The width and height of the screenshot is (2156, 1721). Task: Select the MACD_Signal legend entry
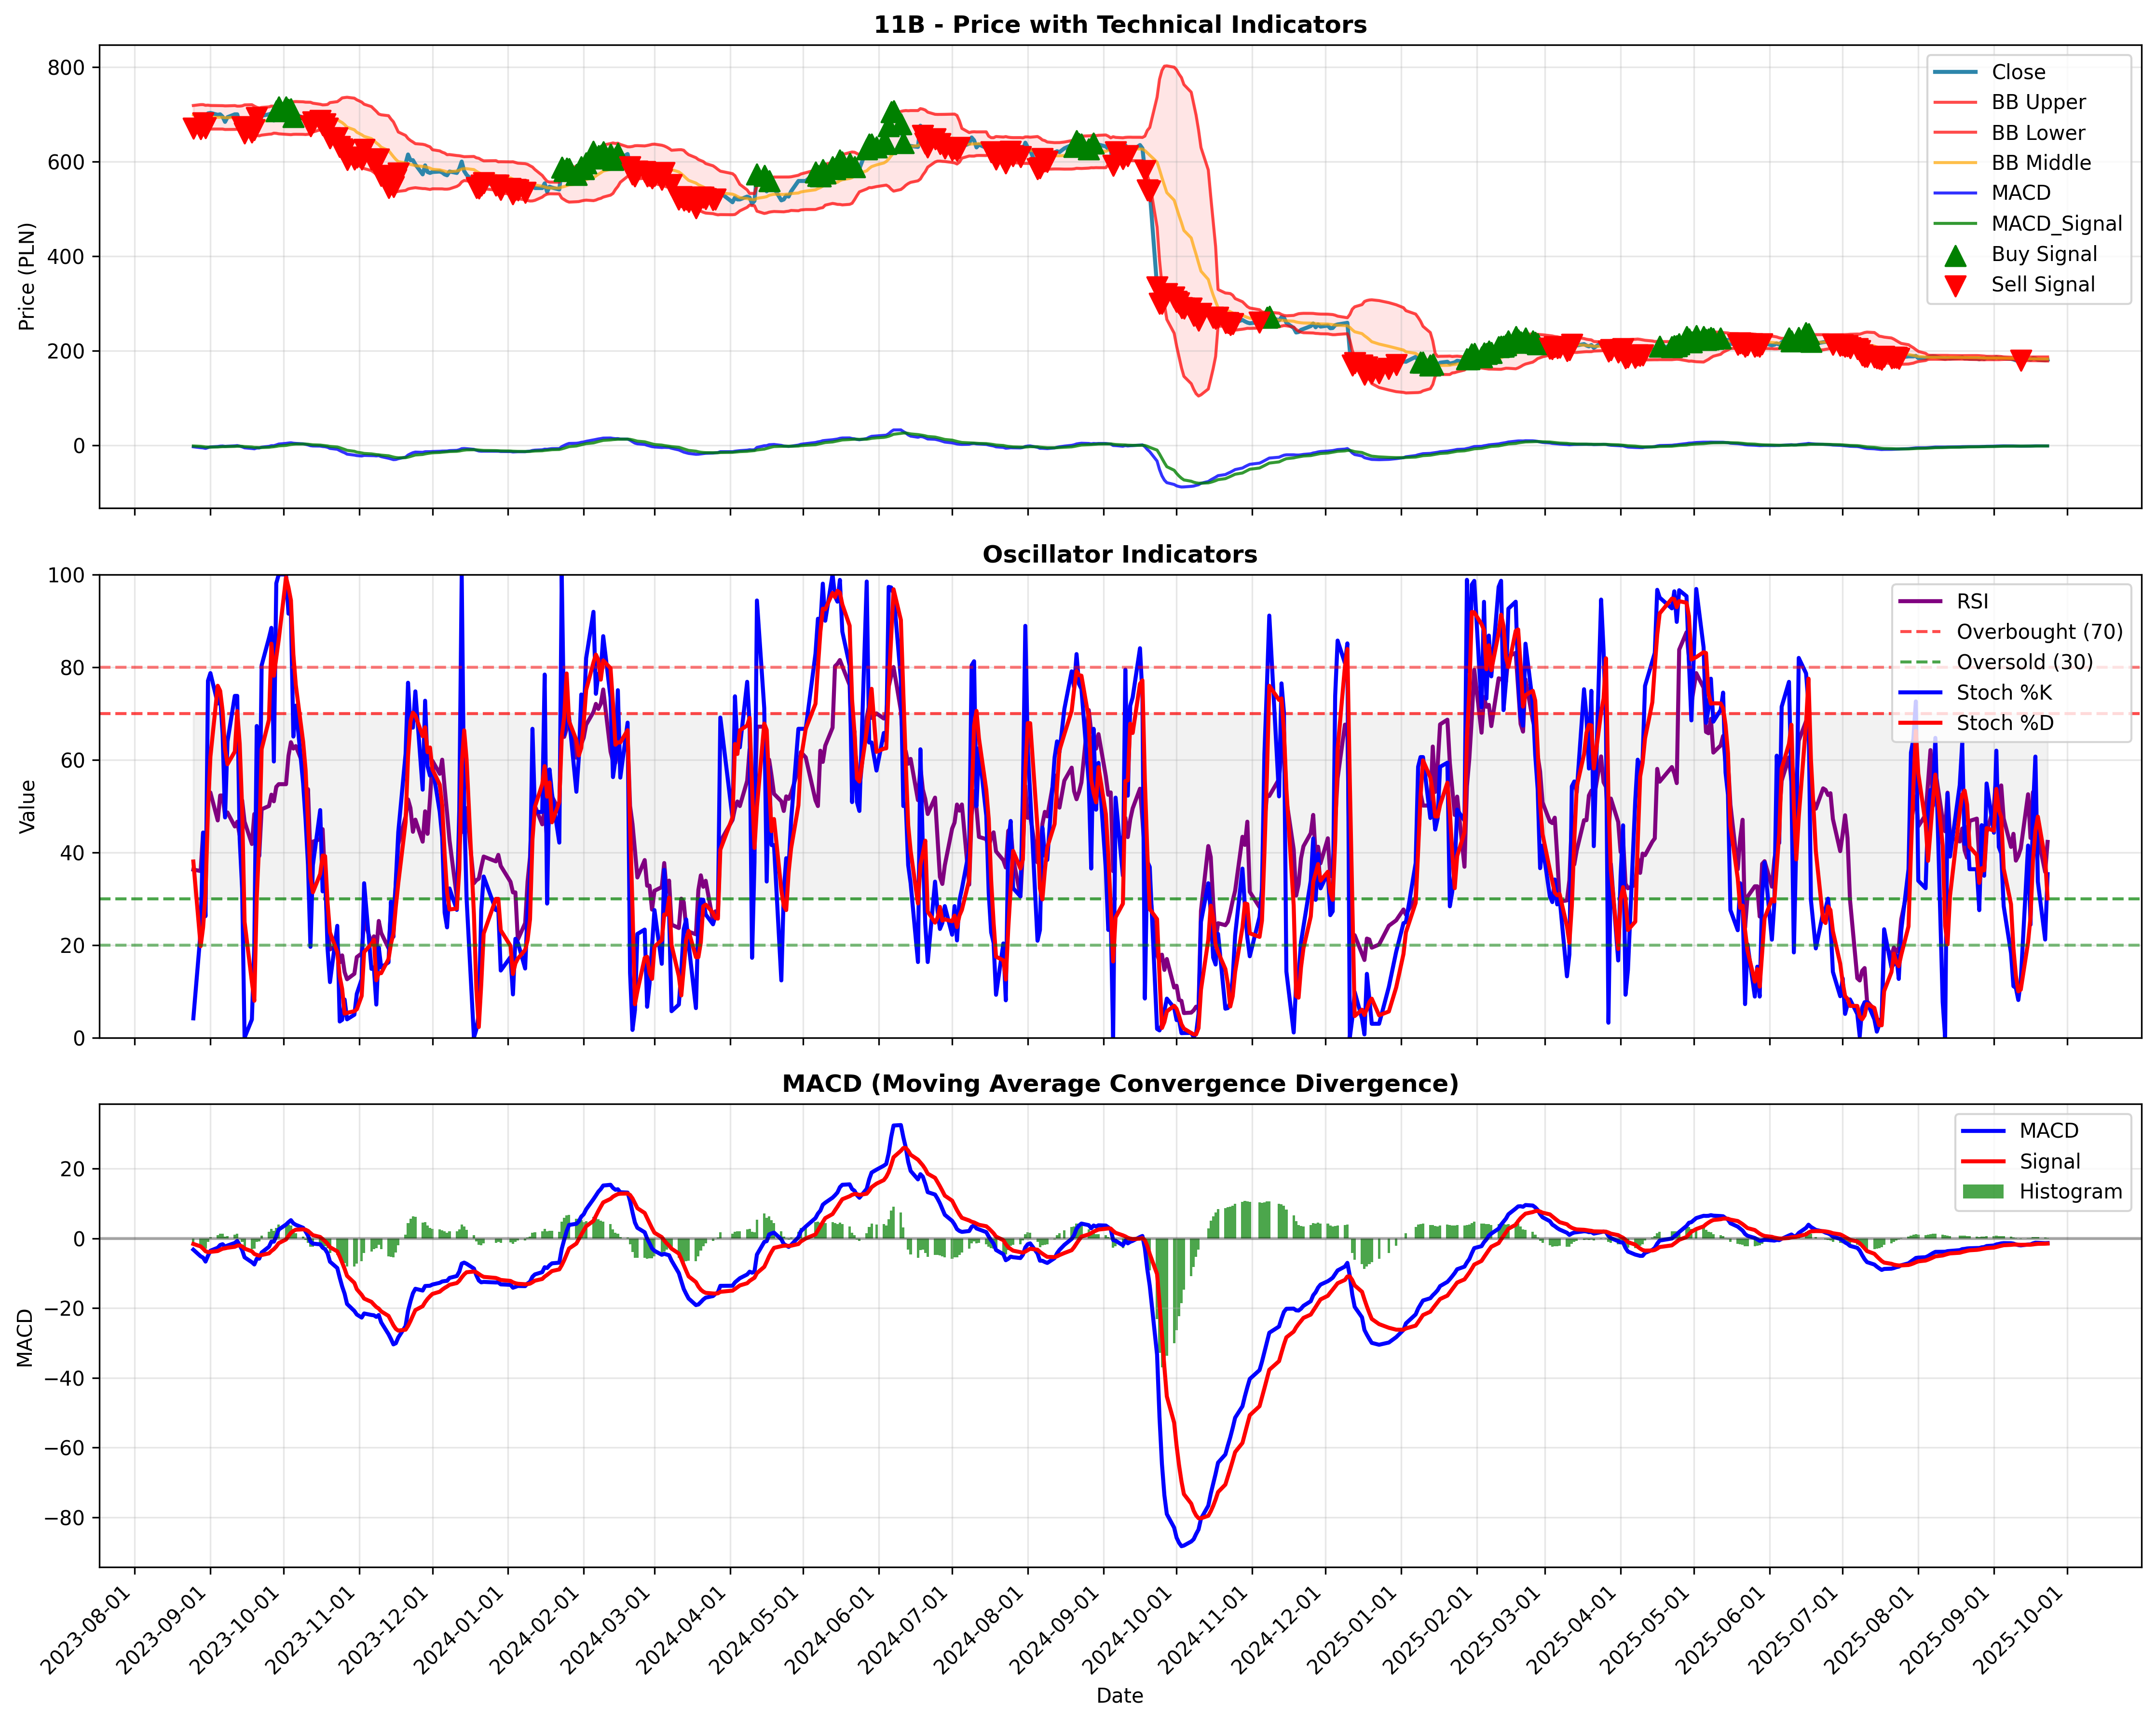[2027, 224]
